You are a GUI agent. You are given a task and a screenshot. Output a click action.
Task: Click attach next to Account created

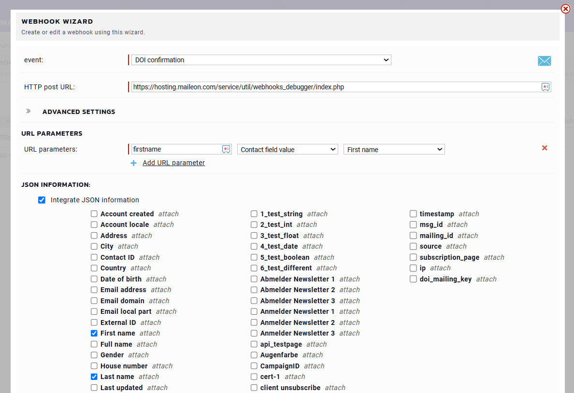[x=169, y=214]
